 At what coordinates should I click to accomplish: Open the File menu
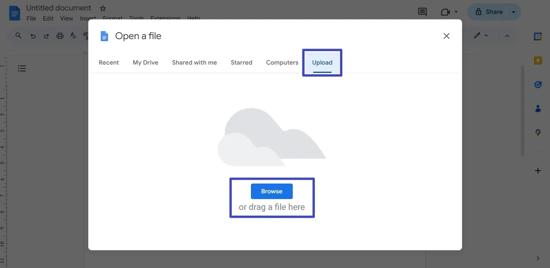coord(31,18)
